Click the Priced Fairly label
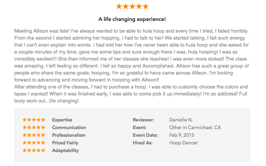Image resolution: width=266 pixels, height=166 pixels. [65, 143]
